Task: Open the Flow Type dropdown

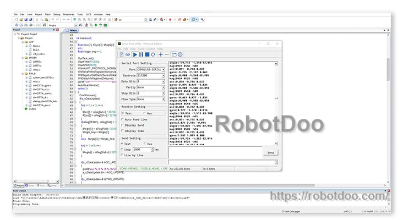Action: click(x=151, y=99)
